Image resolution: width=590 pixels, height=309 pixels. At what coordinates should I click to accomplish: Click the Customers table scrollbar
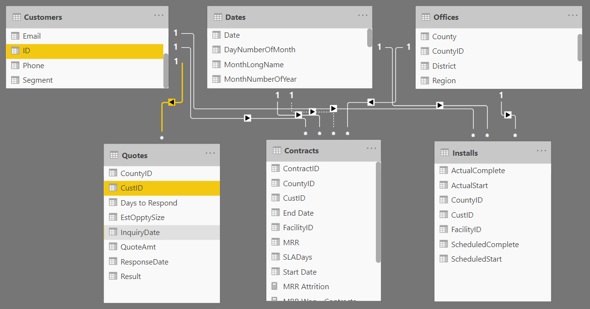166,70
